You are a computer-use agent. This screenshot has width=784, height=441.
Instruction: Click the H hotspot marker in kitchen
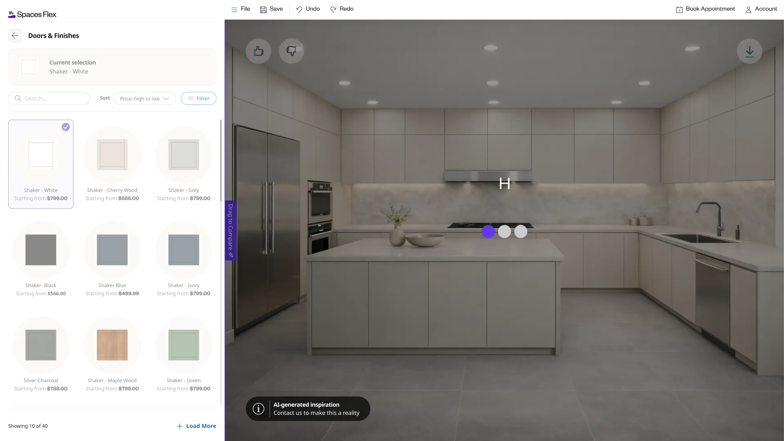click(505, 183)
